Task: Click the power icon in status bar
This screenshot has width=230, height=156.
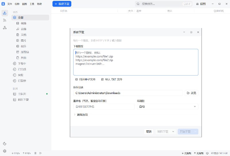Action: pos(207,153)
